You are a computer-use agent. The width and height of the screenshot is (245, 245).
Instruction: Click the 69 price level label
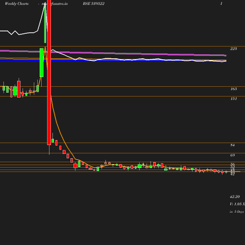pos(233,155)
